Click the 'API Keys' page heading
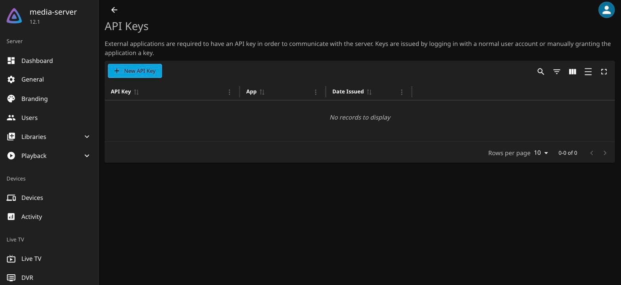The height and width of the screenshot is (285, 621). tap(126, 26)
